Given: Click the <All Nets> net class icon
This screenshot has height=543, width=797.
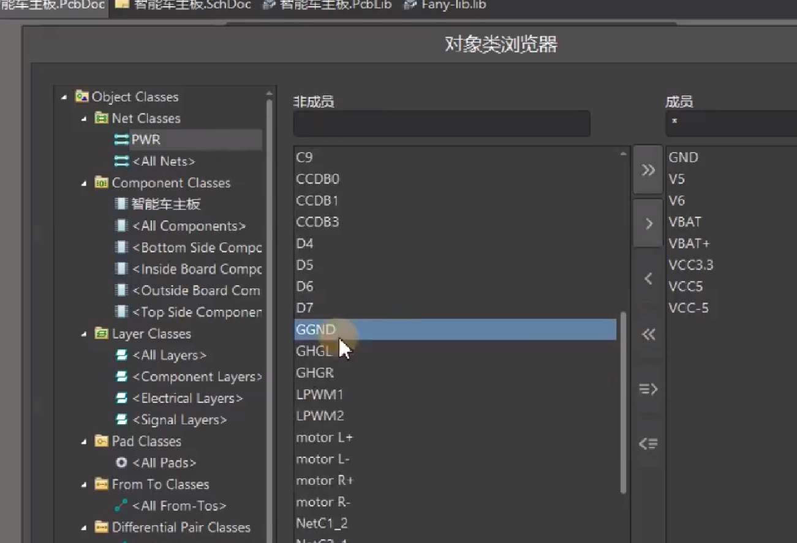Looking at the screenshot, I should click(121, 161).
